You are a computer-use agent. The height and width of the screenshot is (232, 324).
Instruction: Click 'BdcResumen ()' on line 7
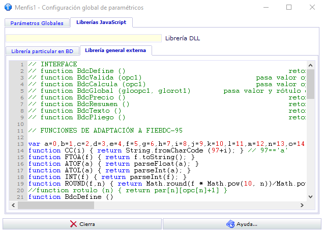103,104
